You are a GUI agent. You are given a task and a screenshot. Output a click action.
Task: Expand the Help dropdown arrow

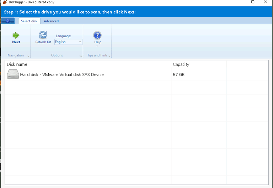click(x=97, y=46)
